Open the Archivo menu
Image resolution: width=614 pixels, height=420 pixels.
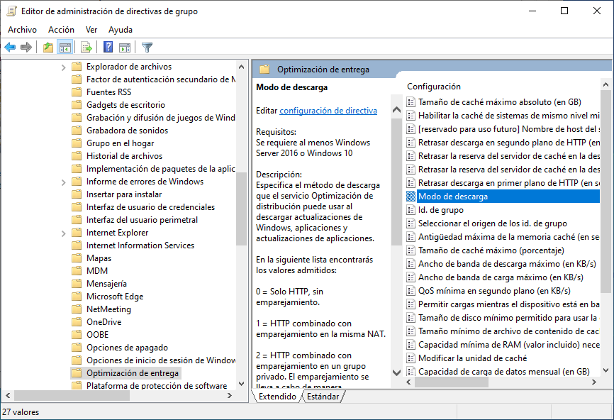click(x=22, y=30)
